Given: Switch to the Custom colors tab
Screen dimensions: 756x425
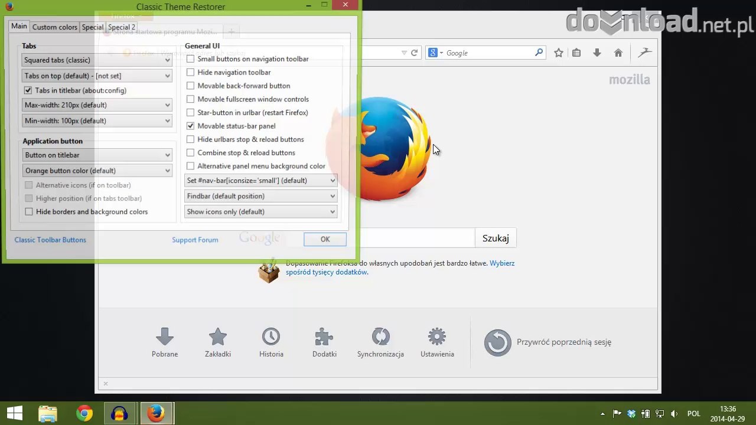Looking at the screenshot, I should [55, 27].
